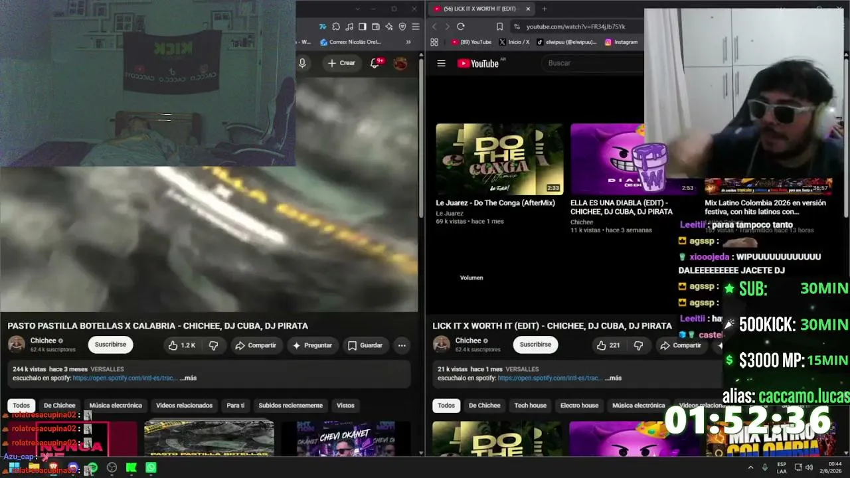850x478 pixels.
Task: Open the shield VPN icon in left browser
Action: coord(402,27)
